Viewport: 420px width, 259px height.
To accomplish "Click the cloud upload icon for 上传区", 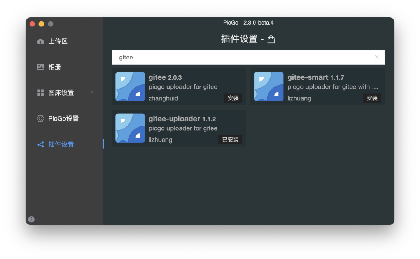I will (x=40, y=41).
